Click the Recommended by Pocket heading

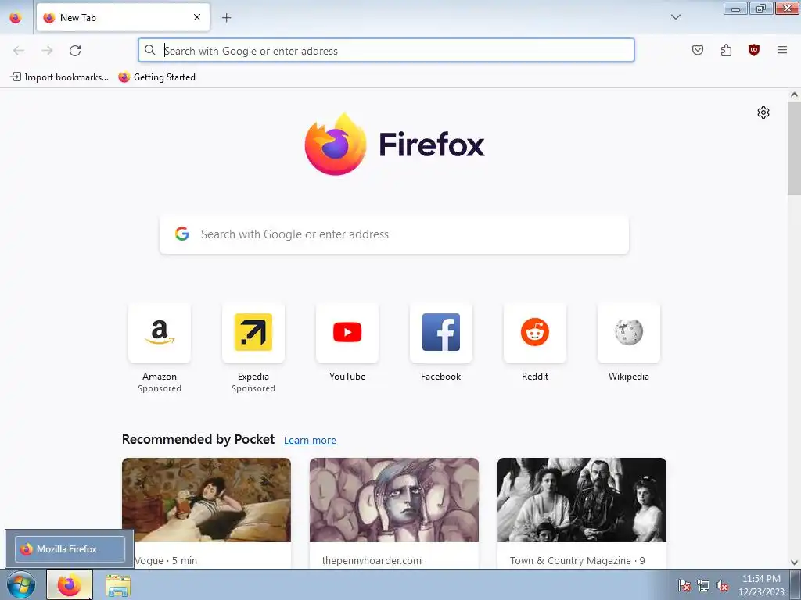[x=198, y=439]
